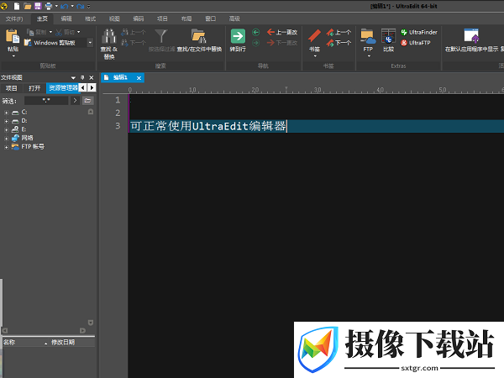Open the UltraEdit application logo menu
504x378 pixels.
pyautogui.click(x=4, y=6)
